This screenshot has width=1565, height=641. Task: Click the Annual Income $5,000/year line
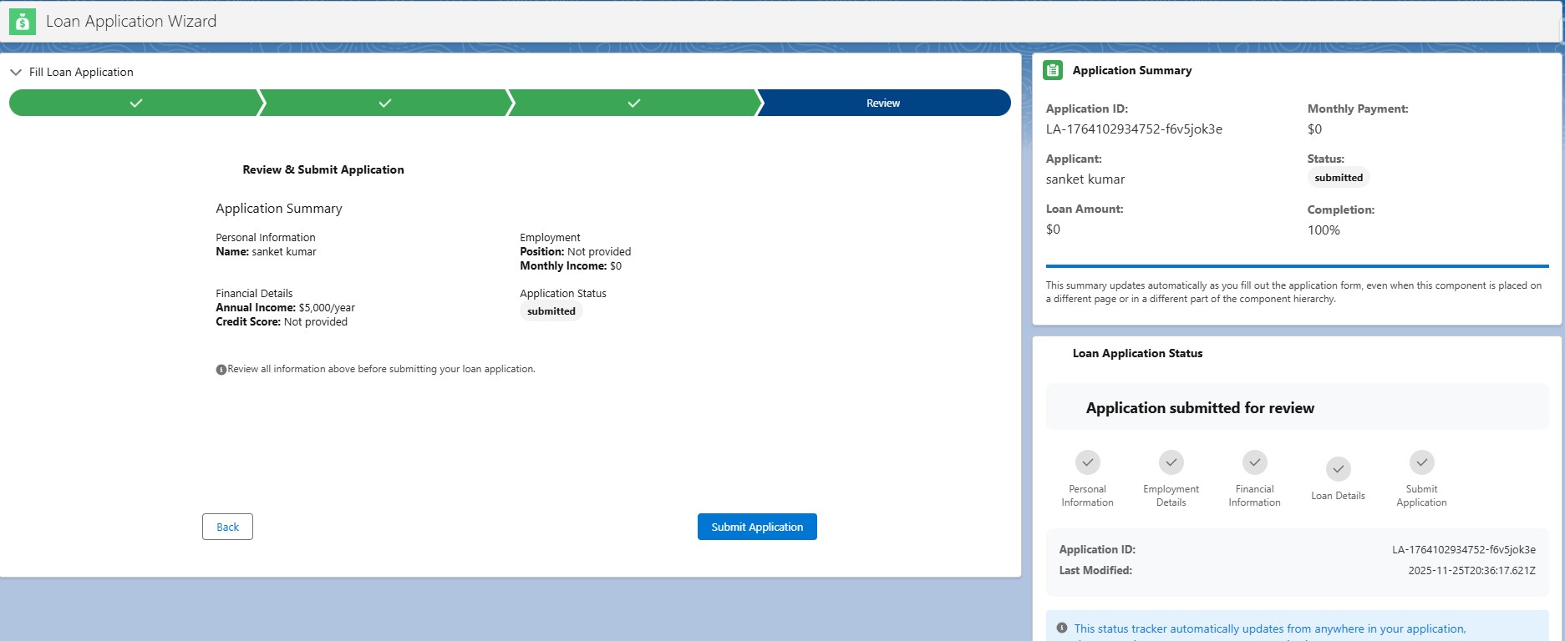click(285, 308)
